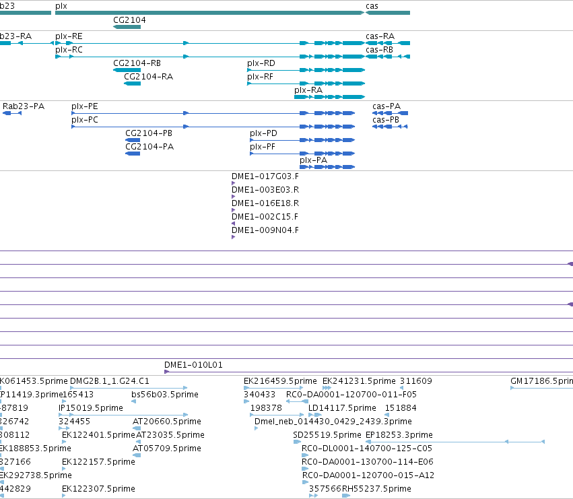Open plx-PD protein feature
The width and height of the screenshot is (573, 499).
(302, 140)
